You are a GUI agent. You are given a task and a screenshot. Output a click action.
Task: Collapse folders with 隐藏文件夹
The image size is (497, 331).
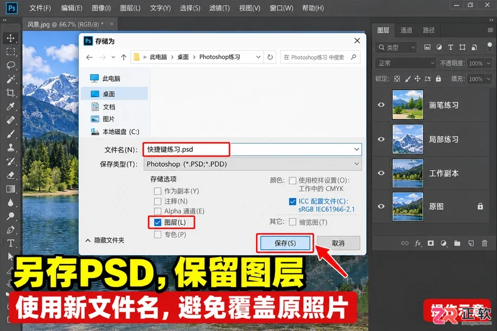(105, 241)
